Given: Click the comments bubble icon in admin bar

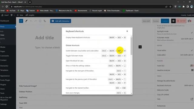Looking at the screenshot, I should [x=12, y=15].
